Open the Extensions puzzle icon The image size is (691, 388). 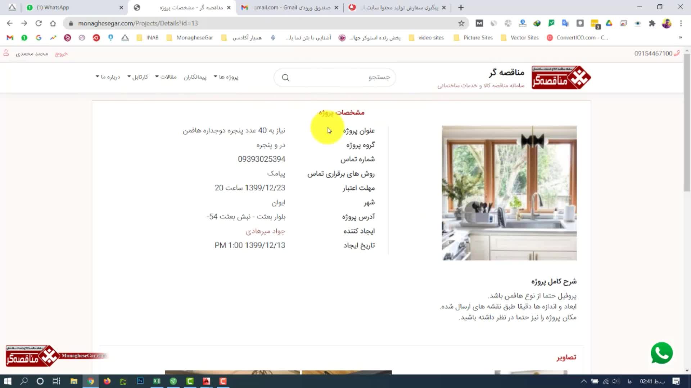point(652,23)
